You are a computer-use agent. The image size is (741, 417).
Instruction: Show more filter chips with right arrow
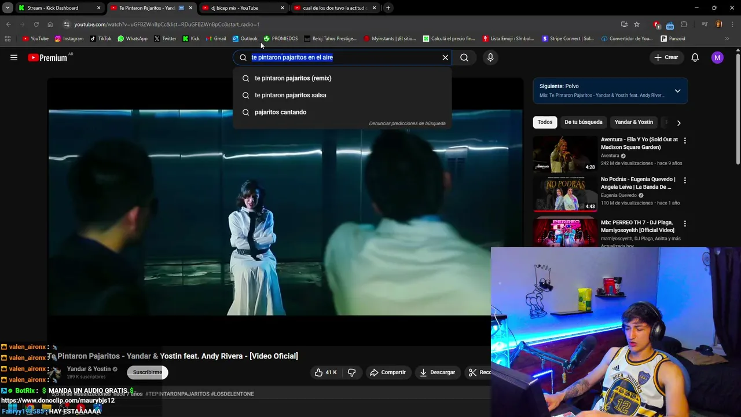pos(678,123)
